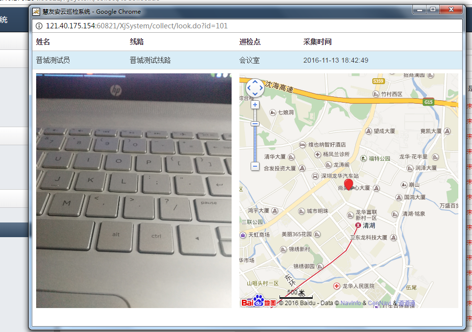Click the red pin marker near 尚美中心大厦
Screen dimensions: 472x332
pos(348,185)
